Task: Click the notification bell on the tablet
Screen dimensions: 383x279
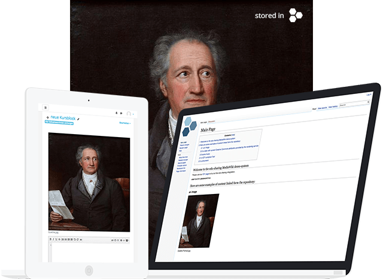Action: point(116,113)
